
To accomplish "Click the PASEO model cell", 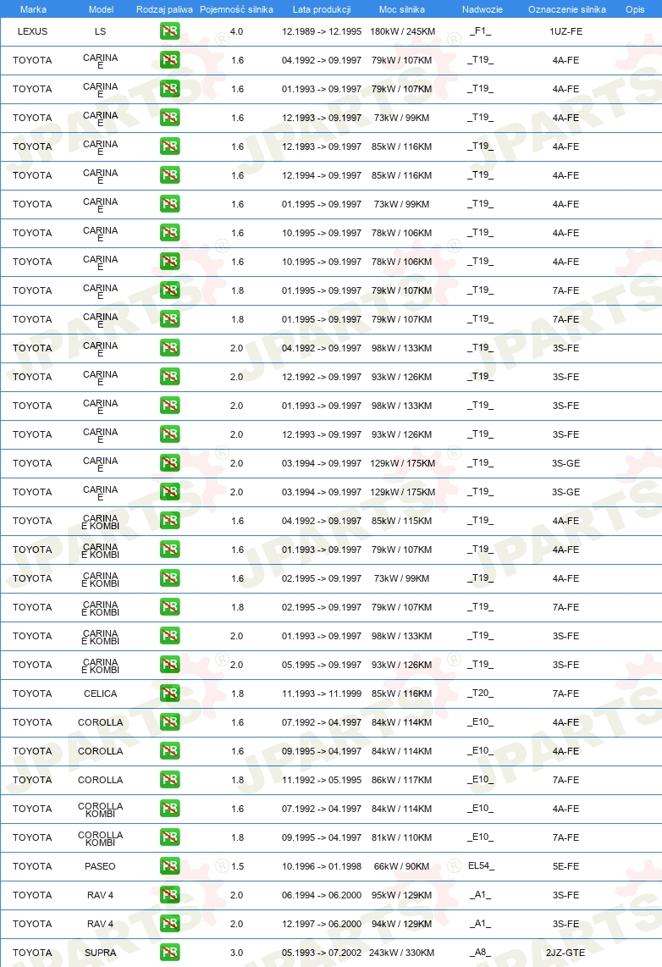I will [101, 866].
